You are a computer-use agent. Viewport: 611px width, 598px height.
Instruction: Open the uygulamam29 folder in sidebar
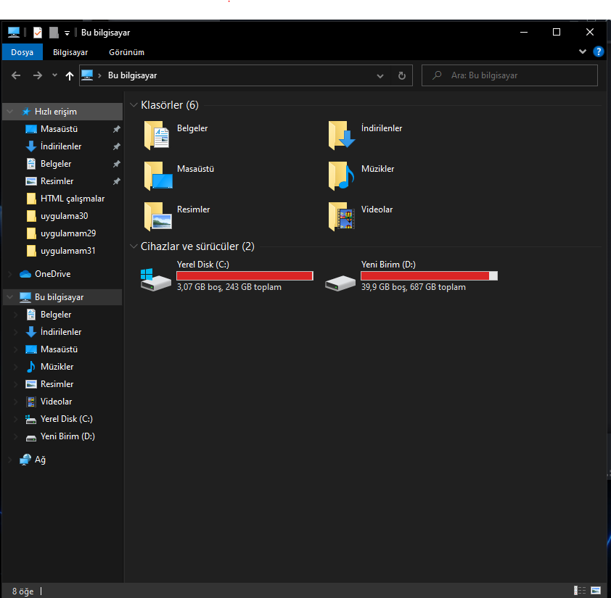68,233
